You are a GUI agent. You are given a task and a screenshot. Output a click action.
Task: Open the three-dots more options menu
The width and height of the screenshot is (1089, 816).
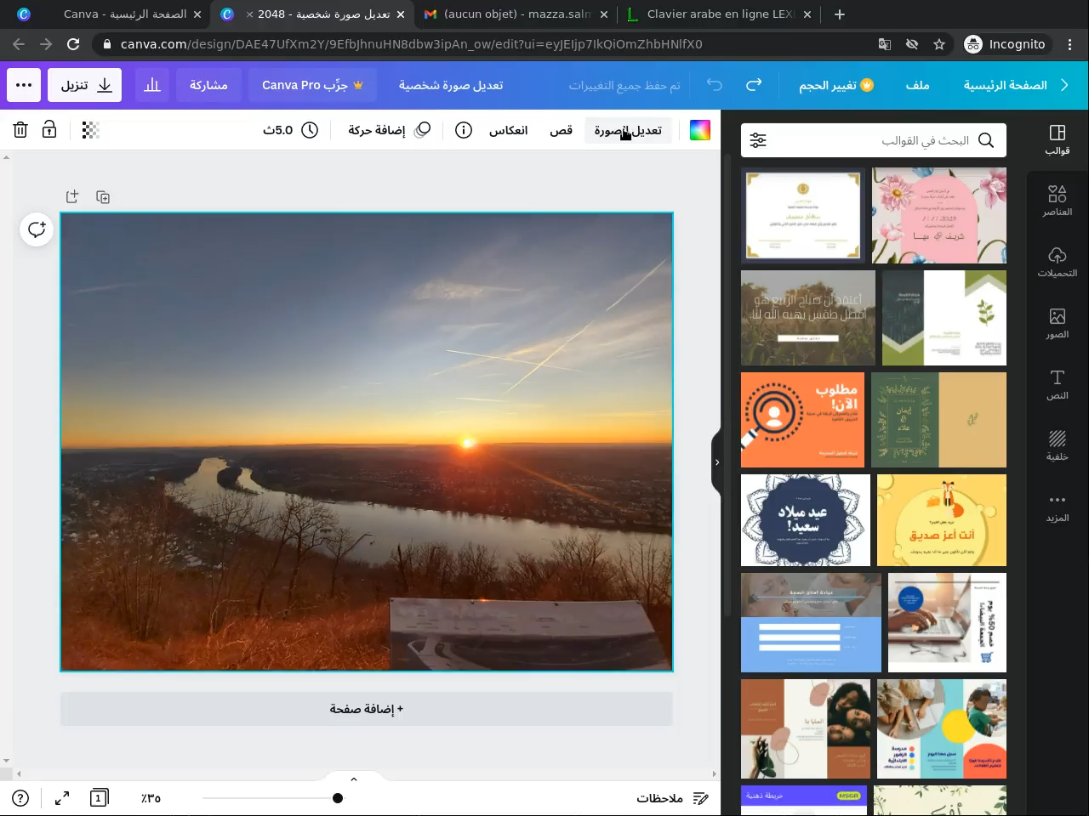[24, 85]
